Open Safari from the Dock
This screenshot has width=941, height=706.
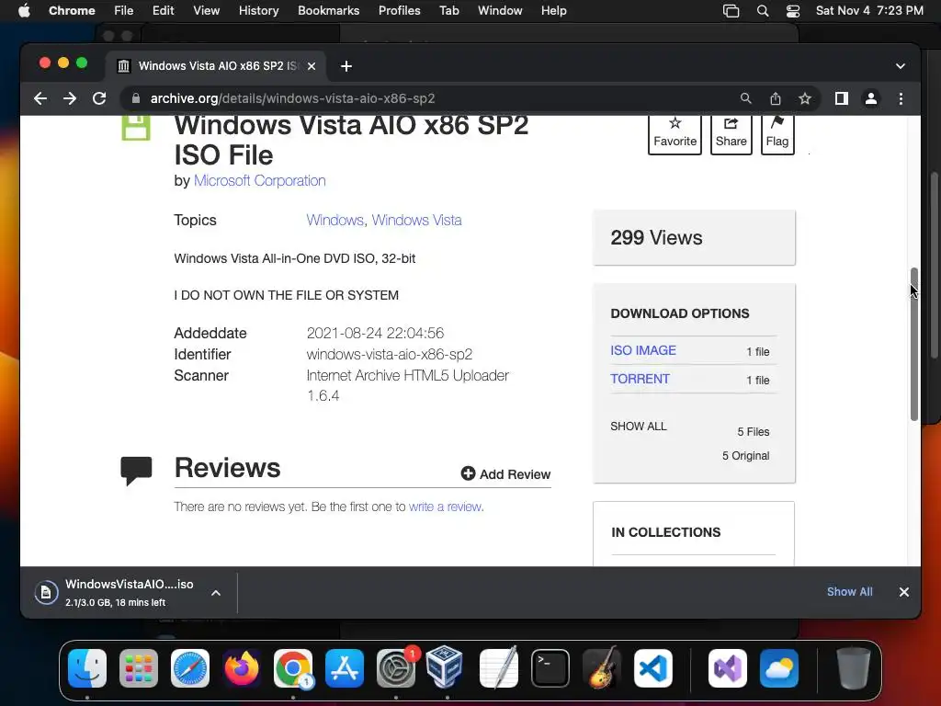click(190, 668)
